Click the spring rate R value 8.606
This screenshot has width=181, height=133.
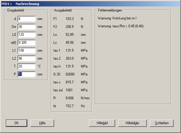pos(69,98)
